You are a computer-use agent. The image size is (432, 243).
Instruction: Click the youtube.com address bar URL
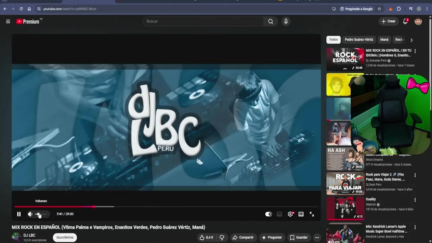point(70,9)
